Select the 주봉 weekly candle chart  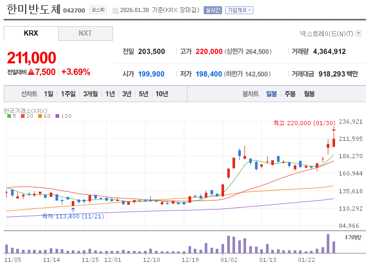click(x=290, y=94)
